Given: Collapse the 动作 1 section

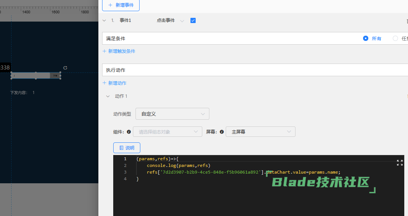Looking at the screenshot, I should click(x=108, y=96).
